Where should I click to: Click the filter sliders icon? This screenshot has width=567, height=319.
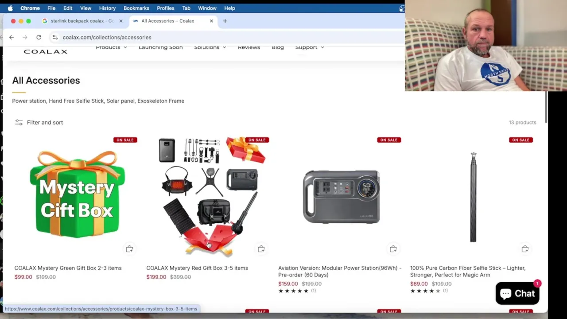point(19,122)
